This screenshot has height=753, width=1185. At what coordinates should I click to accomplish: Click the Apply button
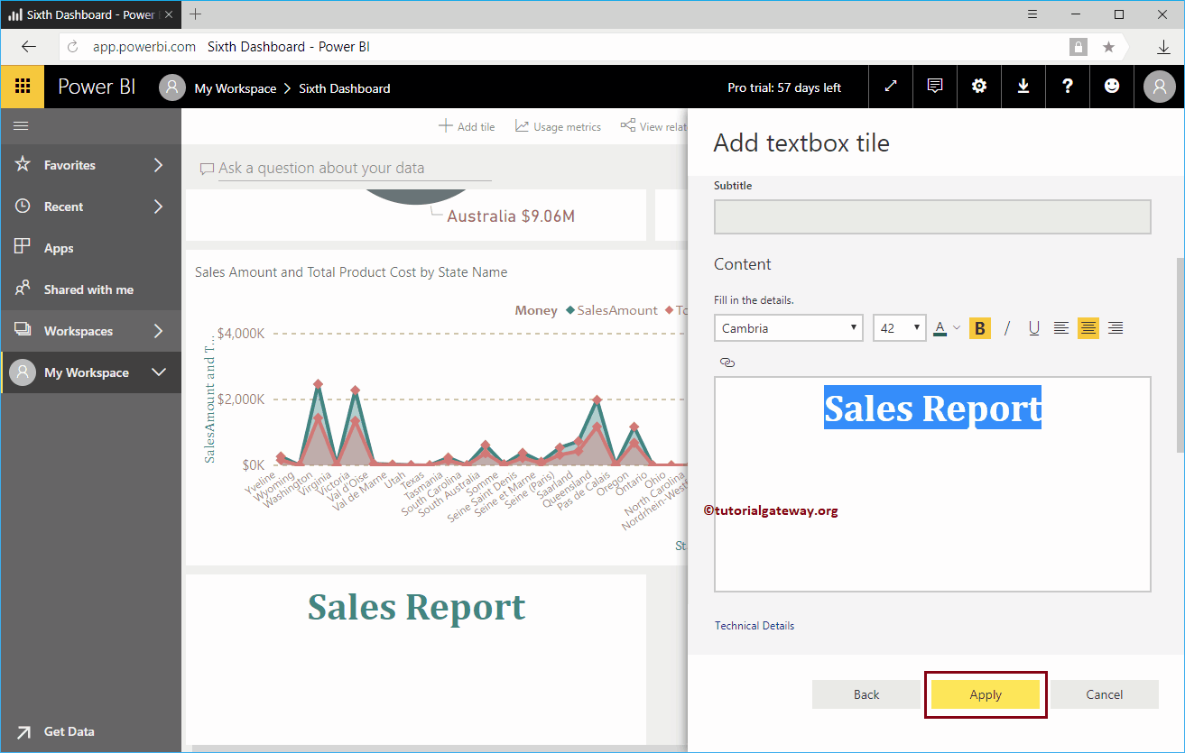pos(986,694)
